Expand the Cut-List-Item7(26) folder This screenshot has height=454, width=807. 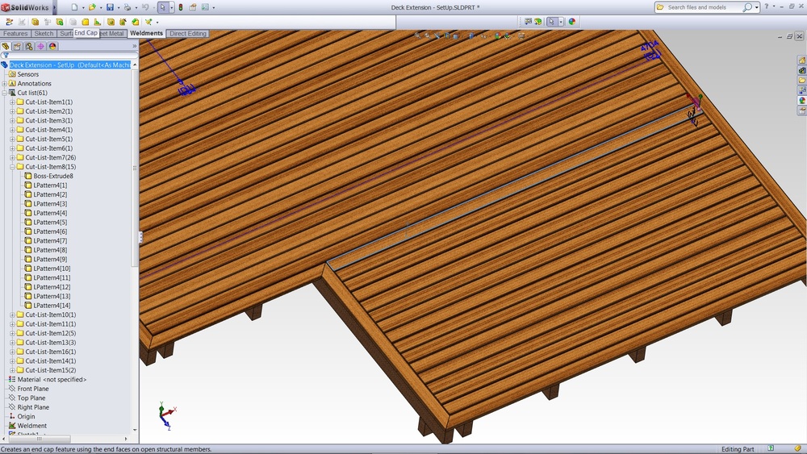(13, 157)
